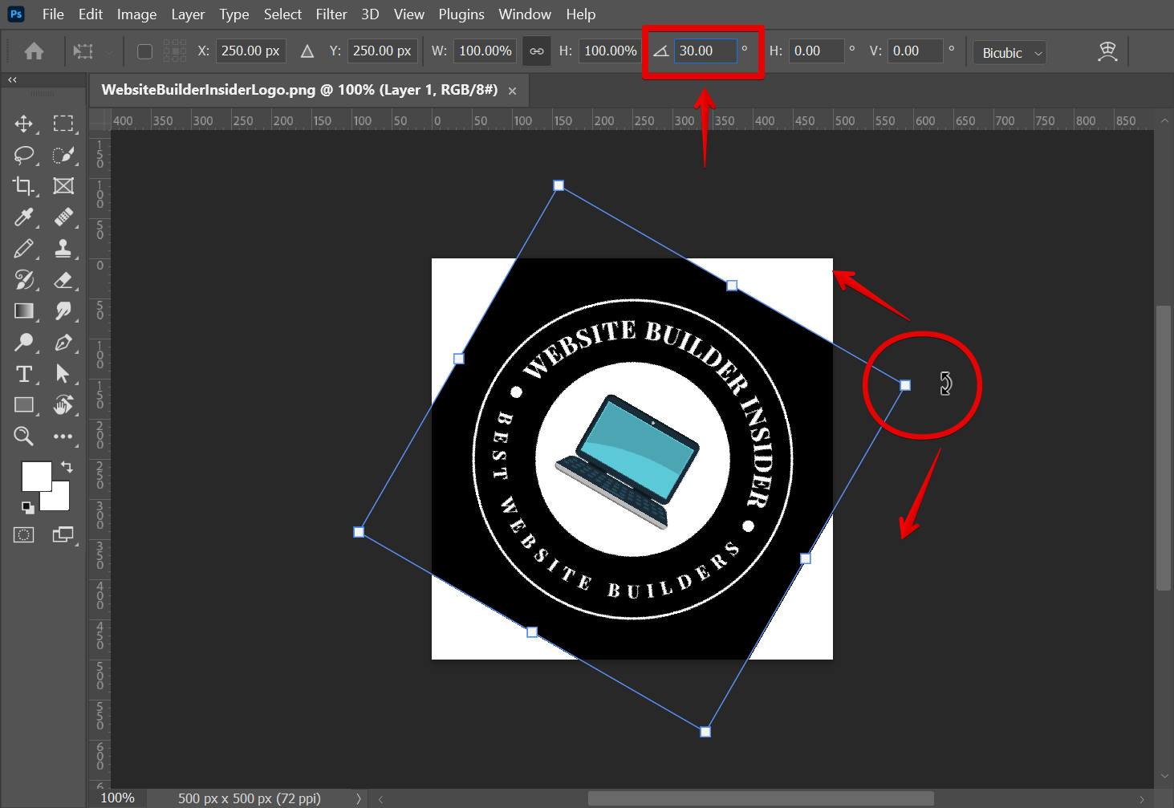This screenshot has height=808, width=1174.
Task: Click the Home button
Action: coord(34,52)
